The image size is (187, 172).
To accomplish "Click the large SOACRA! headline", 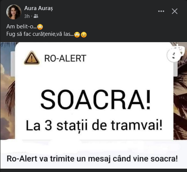I will coord(96,100).
